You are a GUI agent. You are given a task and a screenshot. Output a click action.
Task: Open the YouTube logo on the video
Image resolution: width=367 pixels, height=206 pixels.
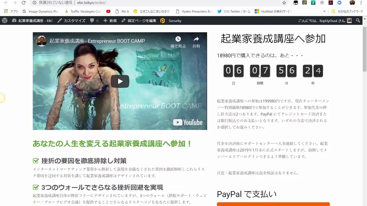(x=188, y=122)
